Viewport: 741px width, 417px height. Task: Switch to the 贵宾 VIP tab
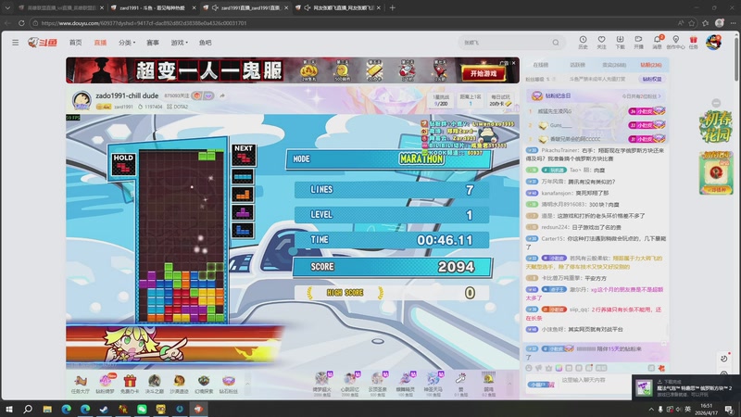[614, 65]
